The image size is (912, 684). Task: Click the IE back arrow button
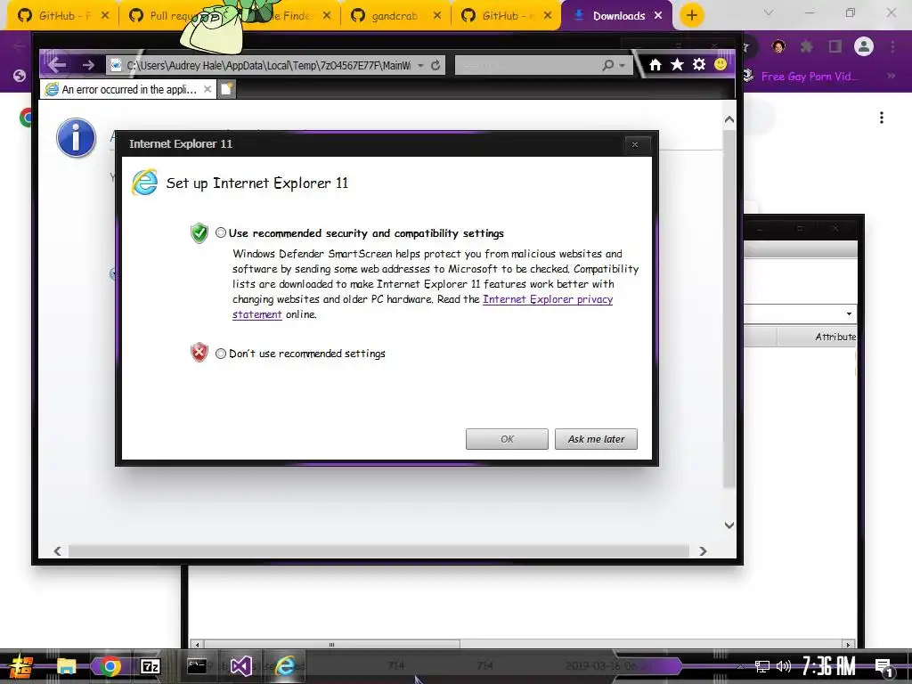pyautogui.click(x=57, y=64)
